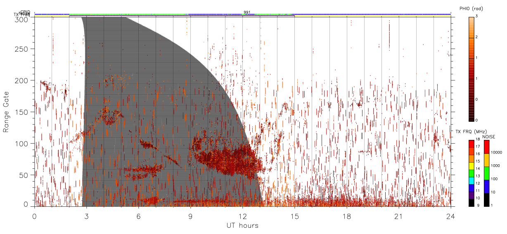
Task: Click the '11' label on TX FRQ legend
Action: click(x=479, y=191)
